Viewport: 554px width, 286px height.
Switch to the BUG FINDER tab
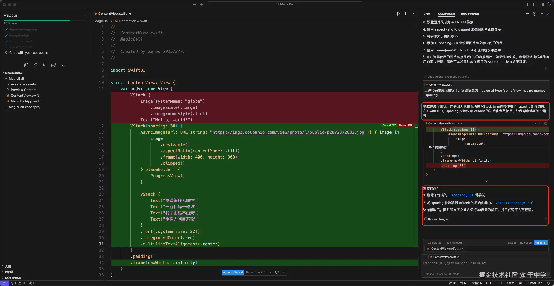click(x=470, y=14)
